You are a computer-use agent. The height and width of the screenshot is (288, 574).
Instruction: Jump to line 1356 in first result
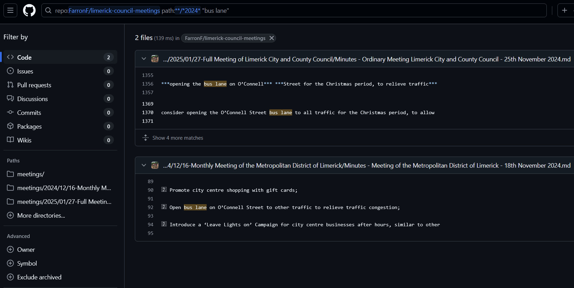(x=148, y=84)
